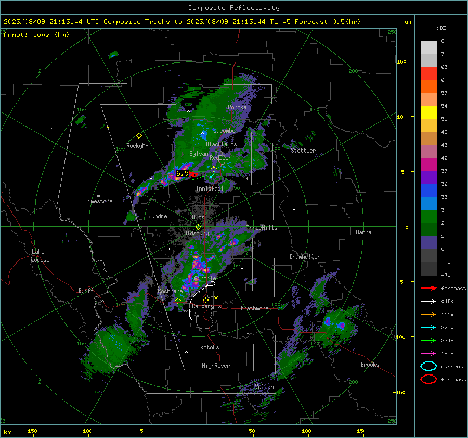This screenshot has height=438, width=468.
Task: Select the Stettler map label
Action: [303, 151]
